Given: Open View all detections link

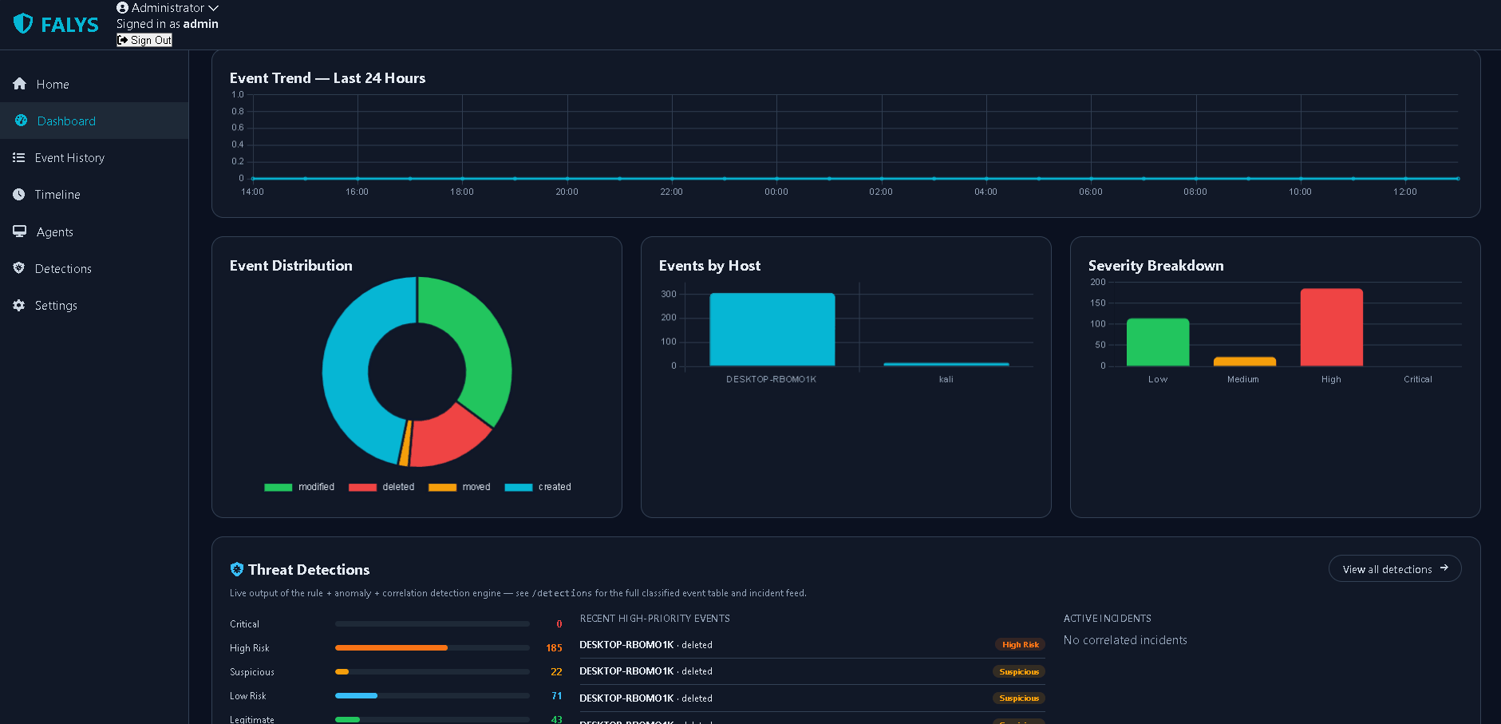Looking at the screenshot, I should coord(1394,568).
